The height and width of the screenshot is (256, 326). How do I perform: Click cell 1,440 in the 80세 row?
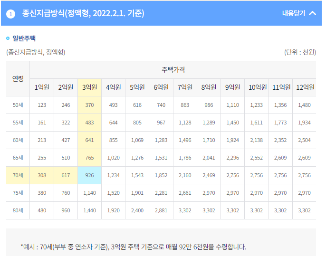click(x=90, y=210)
